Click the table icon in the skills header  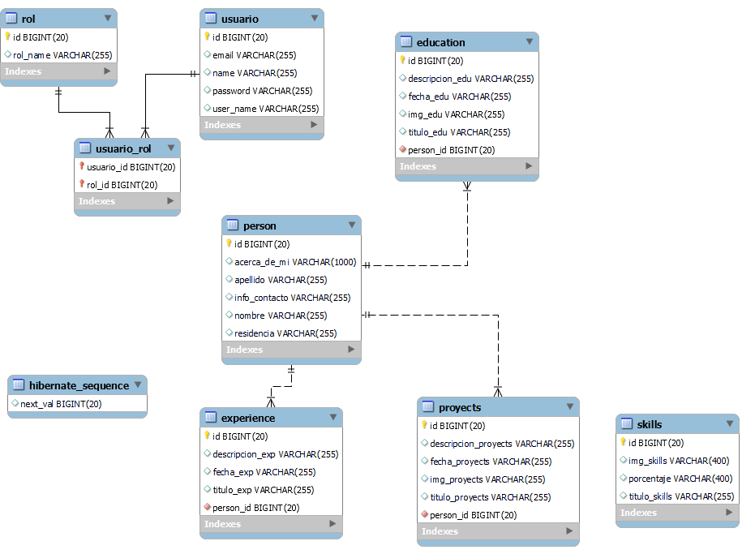point(625,423)
